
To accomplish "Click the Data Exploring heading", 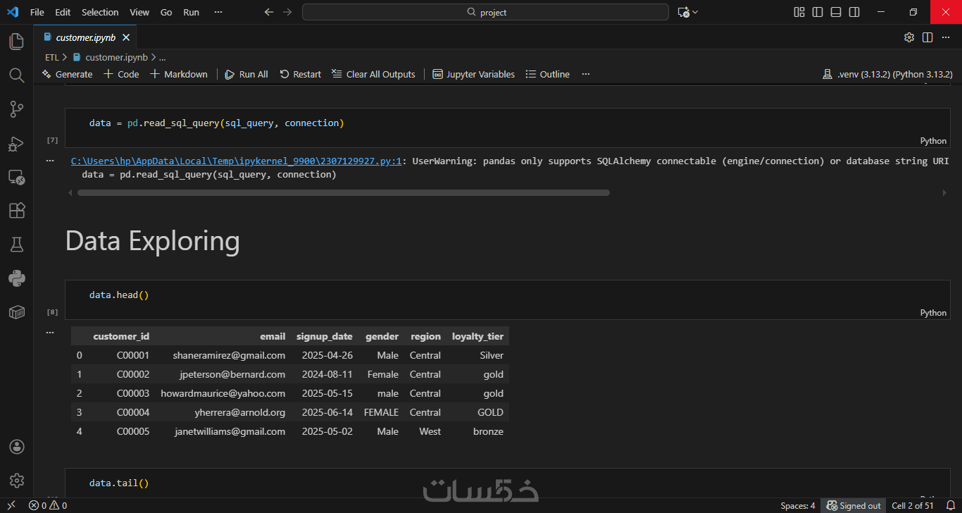I will (152, 241).
